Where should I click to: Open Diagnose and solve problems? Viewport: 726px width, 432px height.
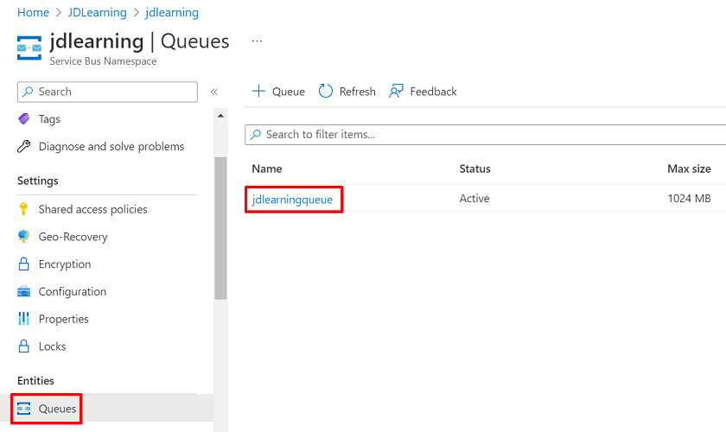[x=111, y=146]
